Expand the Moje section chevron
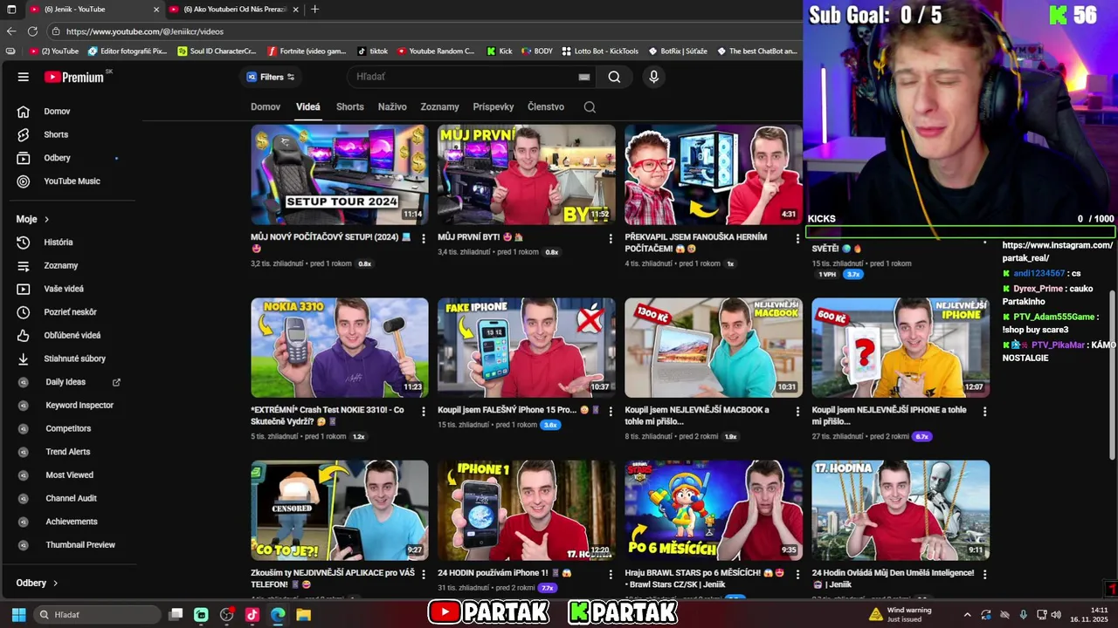 [46, 220]
